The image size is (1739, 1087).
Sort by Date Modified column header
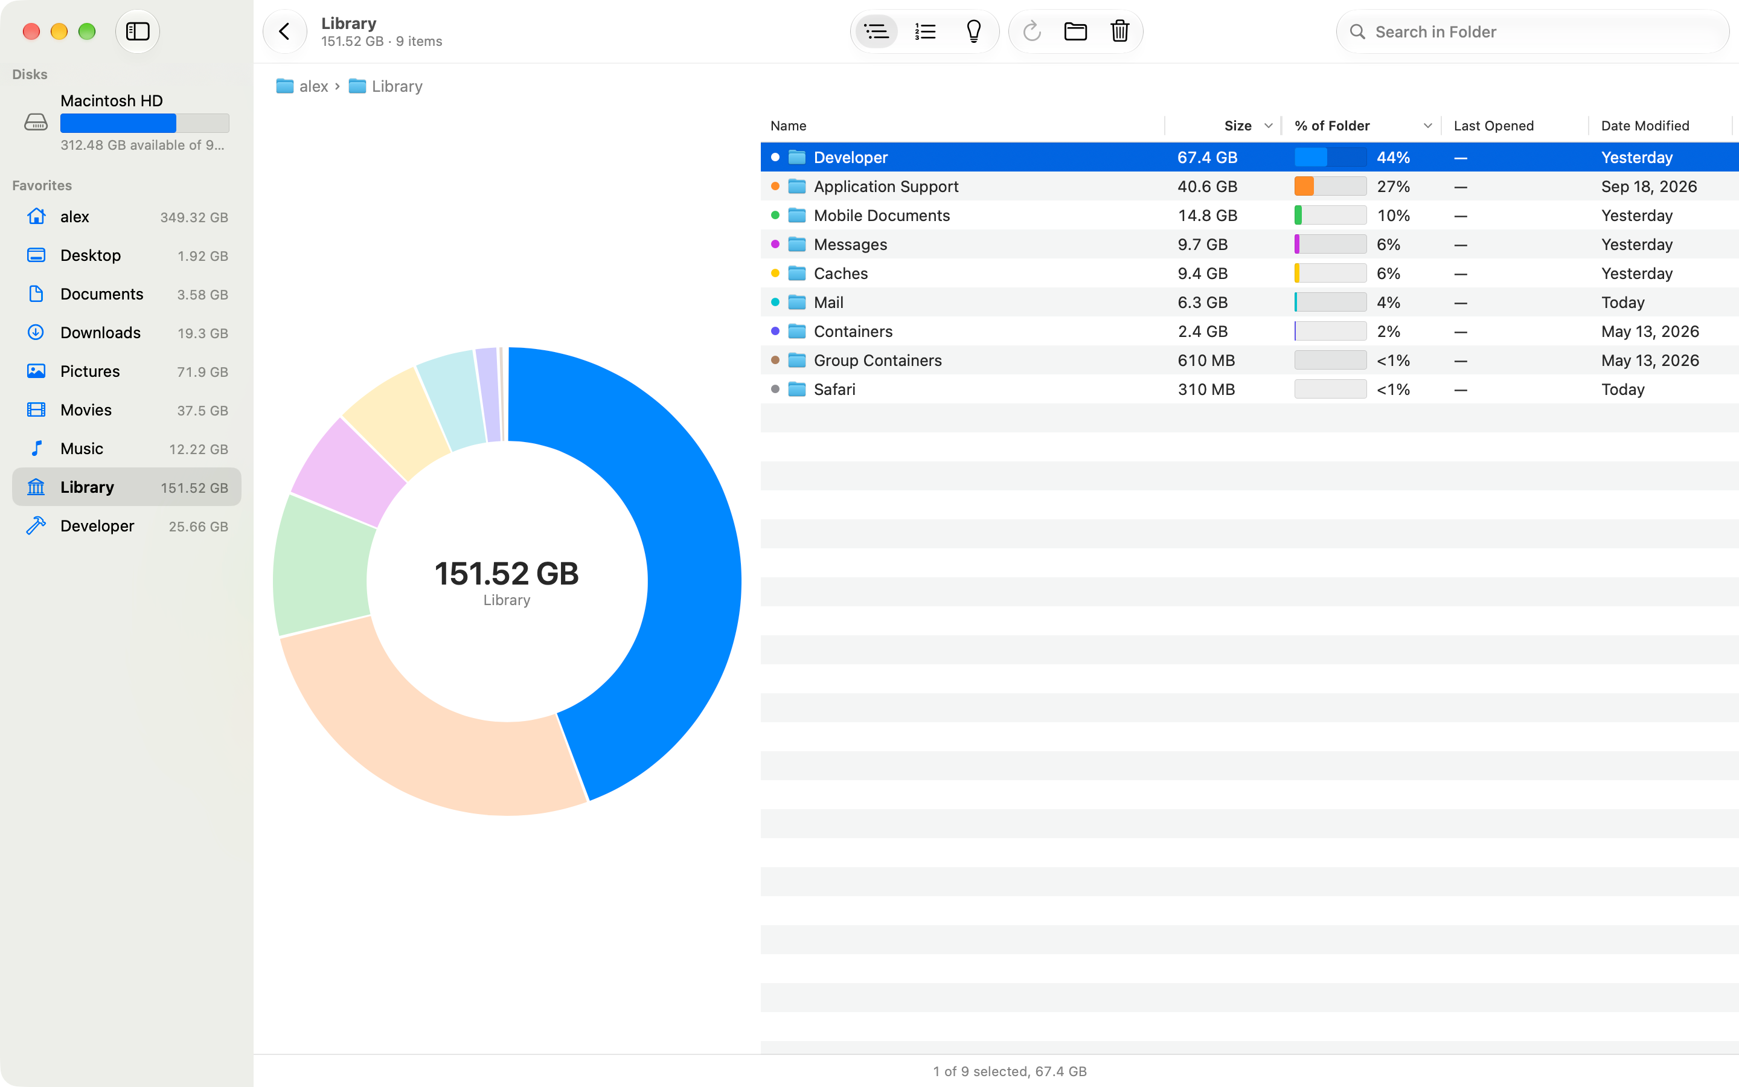(x=1660, y=126)
